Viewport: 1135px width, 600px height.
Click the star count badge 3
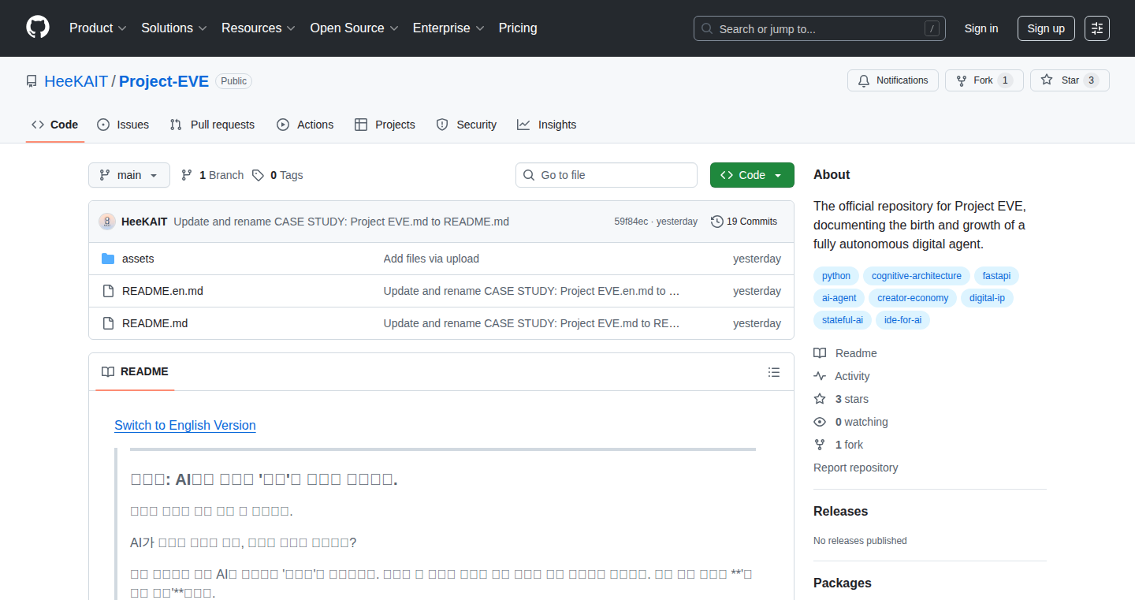[1091, 80]
